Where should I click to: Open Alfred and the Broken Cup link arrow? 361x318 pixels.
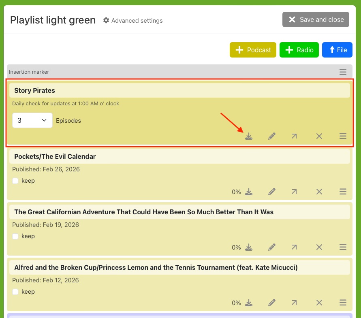[x=294, y=303]
